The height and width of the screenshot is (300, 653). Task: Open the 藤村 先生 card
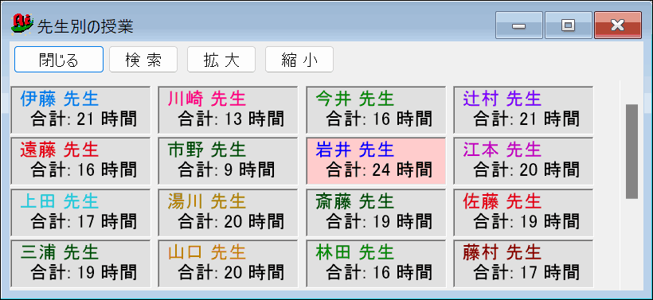tap(523, 263)
